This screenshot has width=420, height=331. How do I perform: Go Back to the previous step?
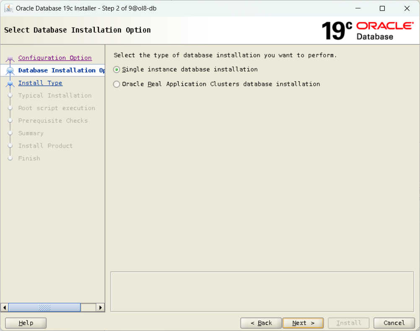click(x=261, y=323)
